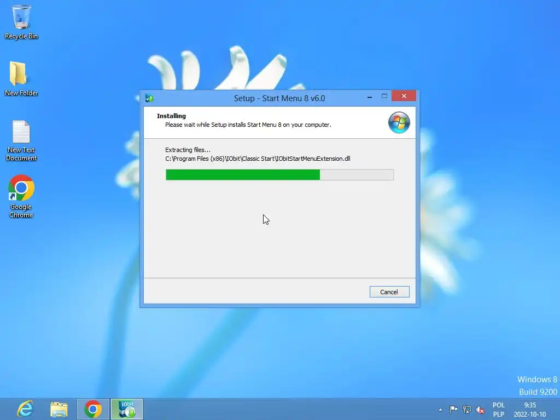This screenshot has width=560, height=420.
Task: Click the IObit installer taskbar button
Action: coord(127,409)
